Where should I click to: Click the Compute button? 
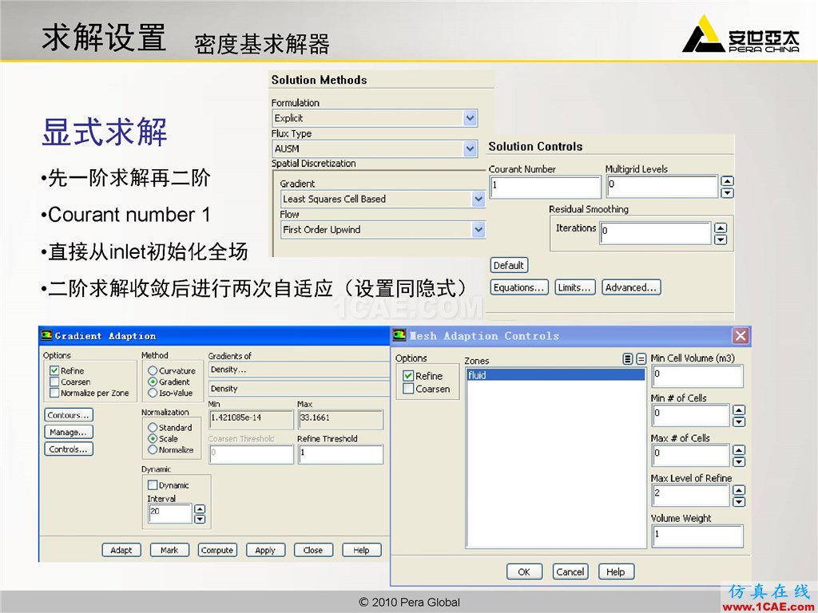(217, 550)
